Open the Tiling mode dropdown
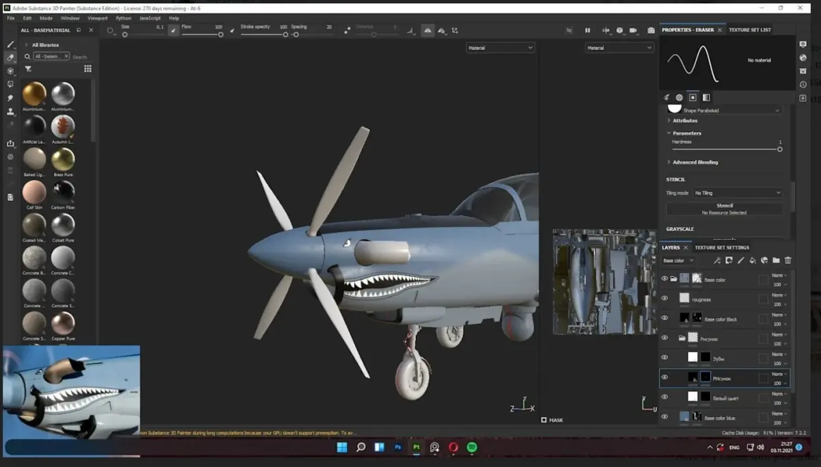The width and height of the screenshot is (821, 467). coord(738,193)
